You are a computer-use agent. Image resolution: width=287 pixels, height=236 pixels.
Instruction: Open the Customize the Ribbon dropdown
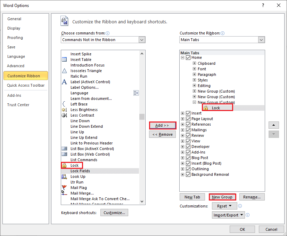(x=262, y=40)
